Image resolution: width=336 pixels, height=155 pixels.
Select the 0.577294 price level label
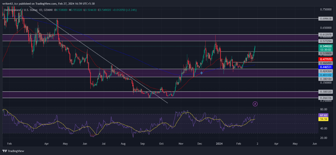pyautogui.click(x=326, y=41)
